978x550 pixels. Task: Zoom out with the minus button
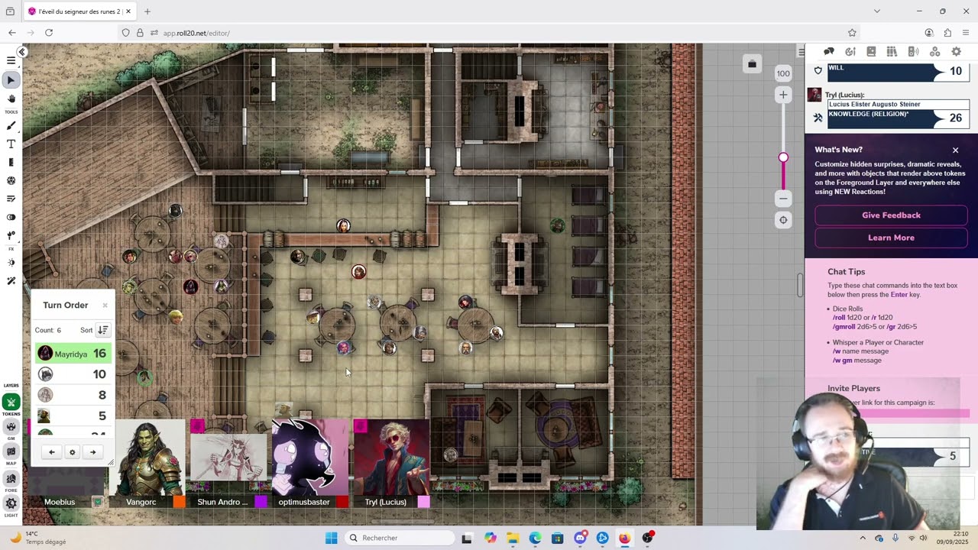click(x=783, y=199)
